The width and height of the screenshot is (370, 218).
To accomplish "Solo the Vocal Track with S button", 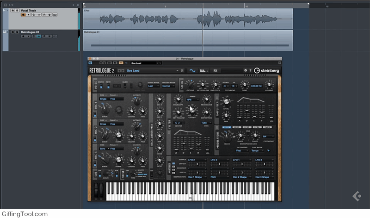I will 17,10.
